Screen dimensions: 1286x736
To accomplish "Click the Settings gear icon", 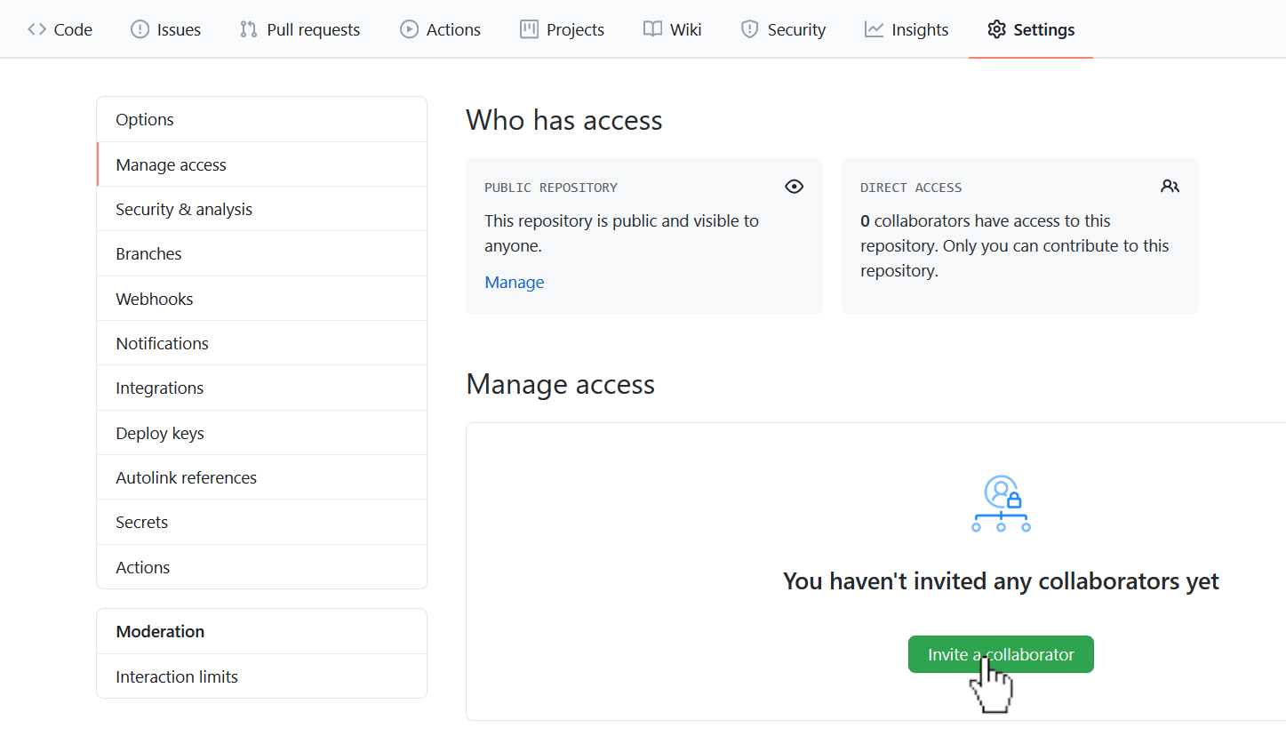I will [x=996, y=29].
